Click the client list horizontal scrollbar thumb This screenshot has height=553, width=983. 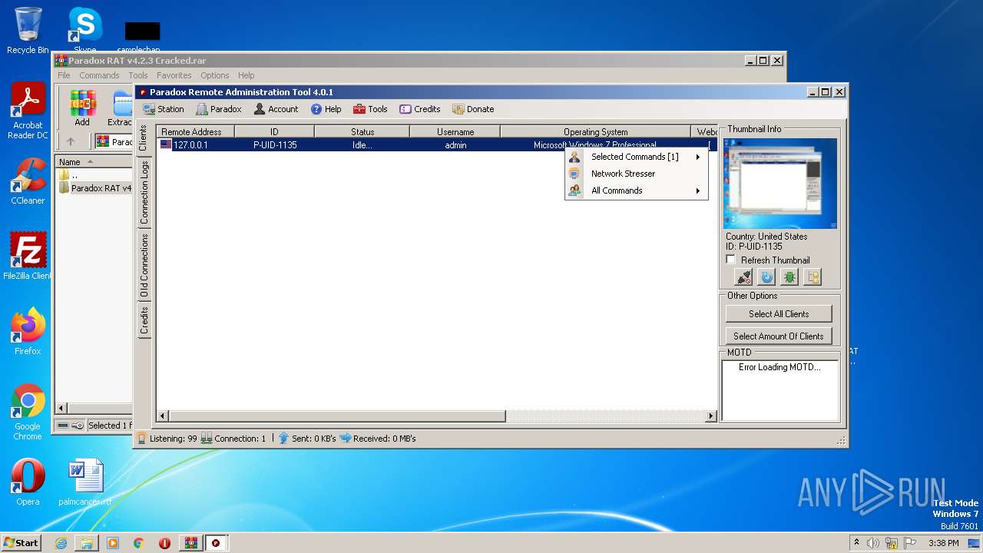click(x=336, y=416)
